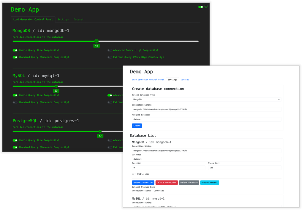Click the Position field for mongodb-1
The image size is (304, 213).
[x=169, y=168]
